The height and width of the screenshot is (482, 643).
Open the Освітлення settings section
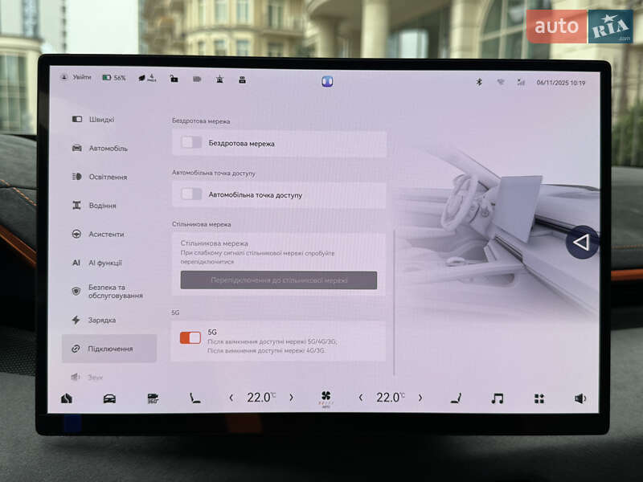107,177
